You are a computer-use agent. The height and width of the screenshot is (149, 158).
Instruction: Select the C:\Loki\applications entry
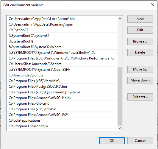(x=62, y=120)
